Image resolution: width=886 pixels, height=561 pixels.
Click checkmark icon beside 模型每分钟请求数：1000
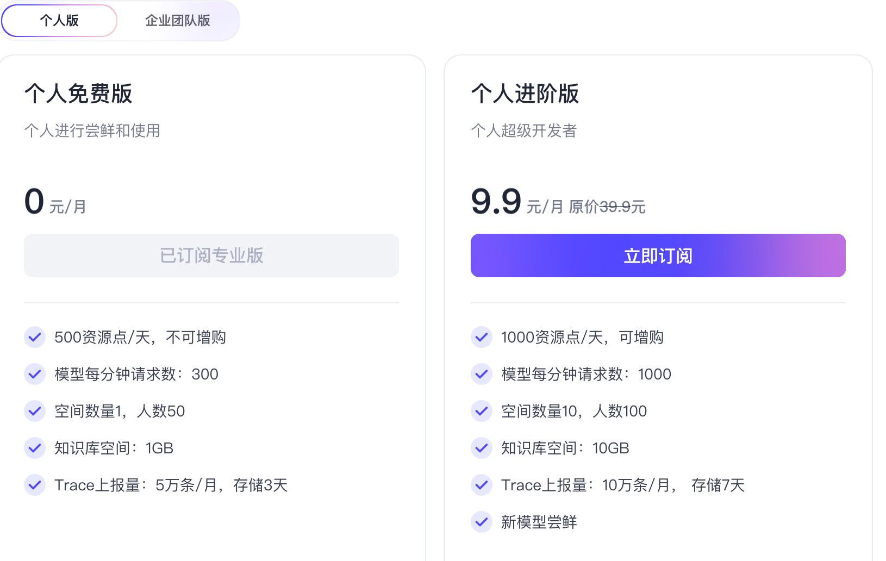click(482, 374)
